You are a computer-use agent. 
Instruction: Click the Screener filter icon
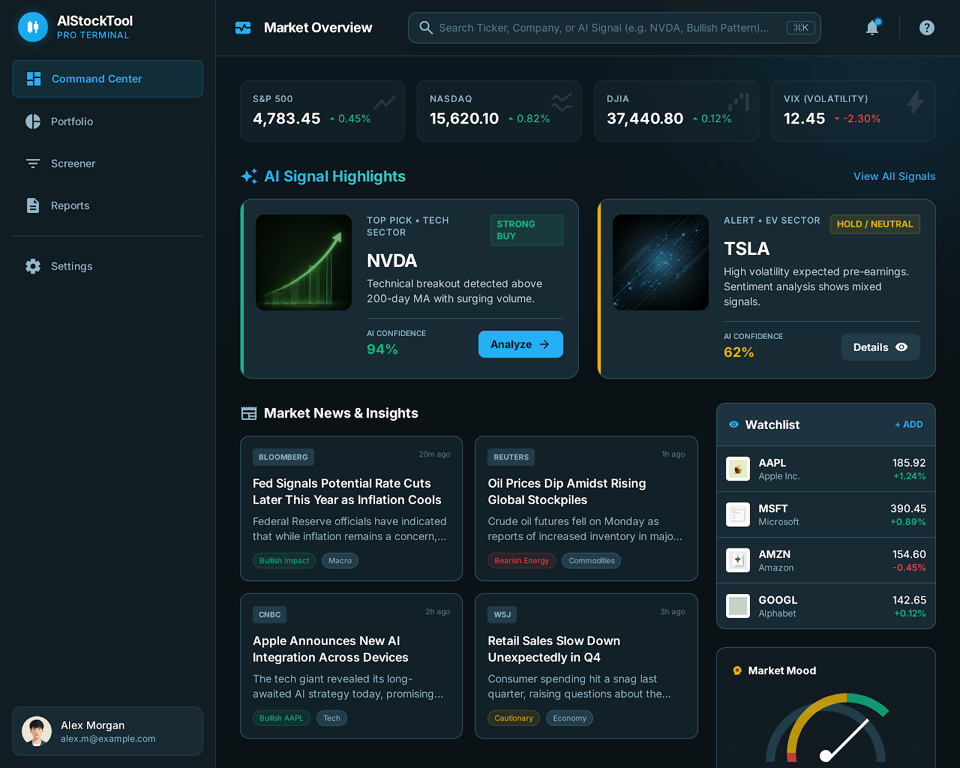[x=33, y=163]
